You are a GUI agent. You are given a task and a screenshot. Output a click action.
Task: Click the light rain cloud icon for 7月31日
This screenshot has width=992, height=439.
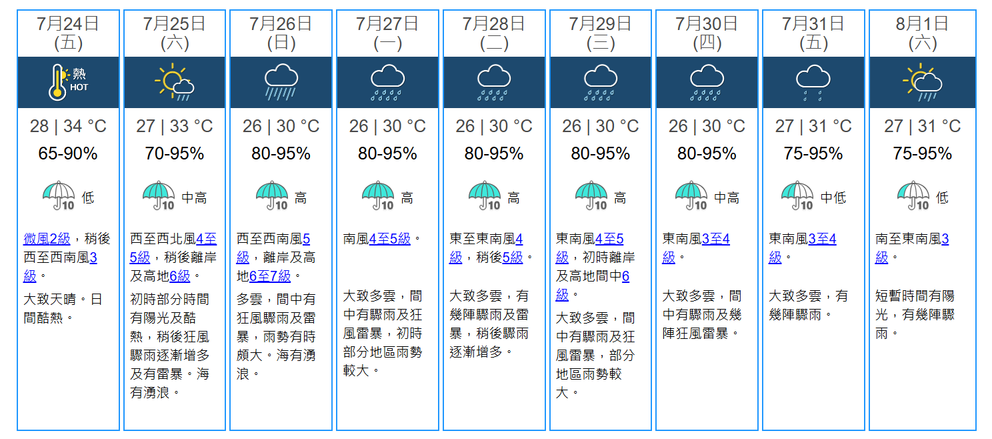[x=813, y=82]
